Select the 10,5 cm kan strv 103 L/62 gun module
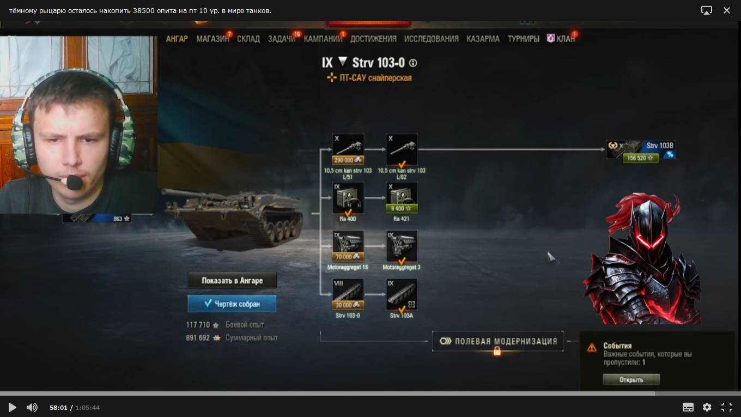The width and height of the screenshot is (741, 417). coord(402,150)
